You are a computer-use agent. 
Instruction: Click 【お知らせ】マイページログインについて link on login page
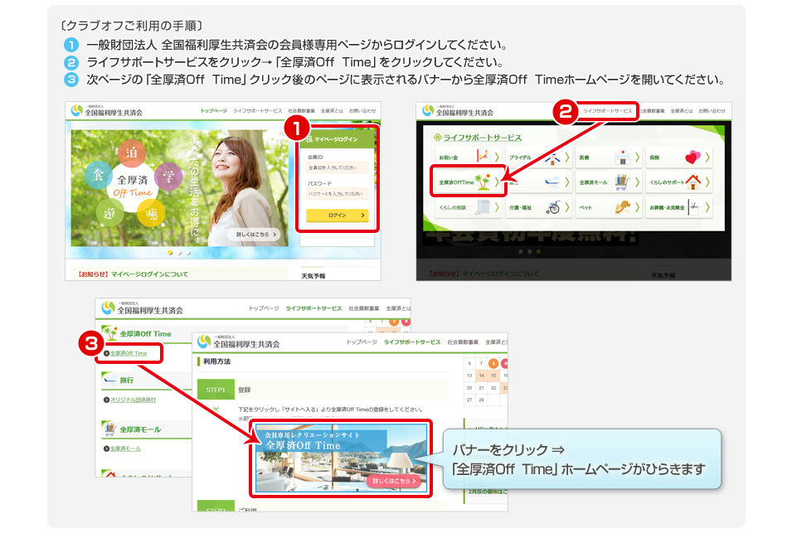[x=133, y=274]
